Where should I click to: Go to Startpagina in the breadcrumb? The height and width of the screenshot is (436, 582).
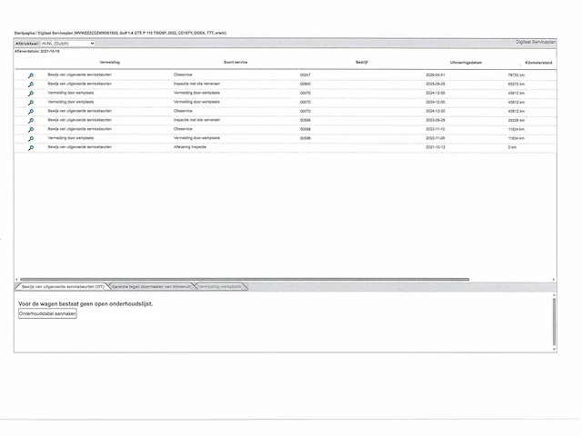25,33
